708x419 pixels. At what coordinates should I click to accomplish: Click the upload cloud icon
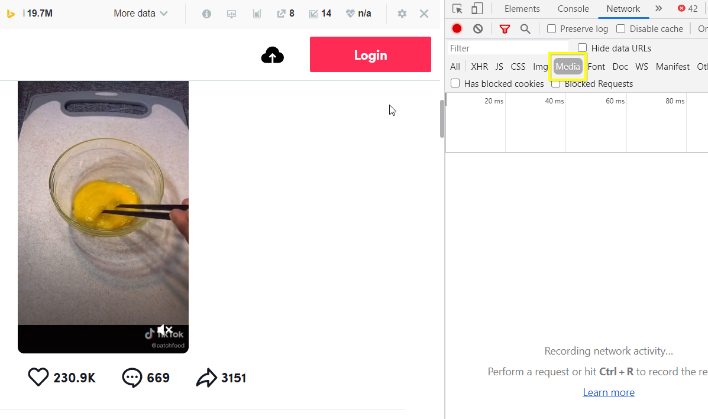[272, 55]
